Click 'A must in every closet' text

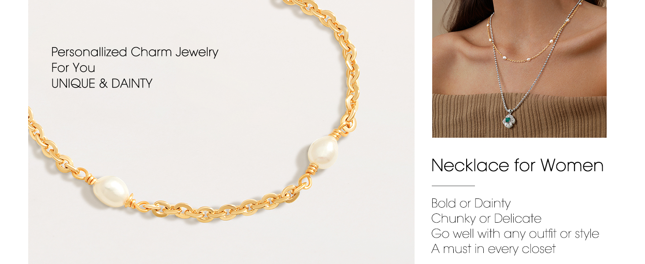493,249
